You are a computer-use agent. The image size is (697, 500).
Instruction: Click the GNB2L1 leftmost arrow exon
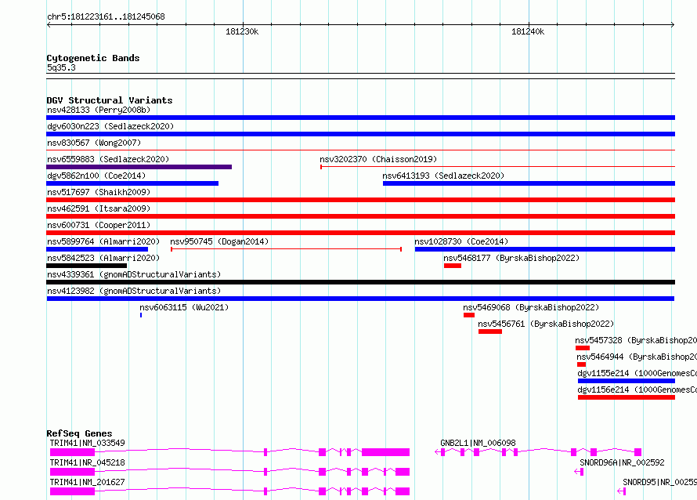click(440, 452)
